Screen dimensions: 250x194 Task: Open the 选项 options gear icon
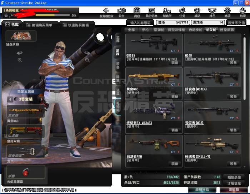pyautogui.click(x=227, y=13)
